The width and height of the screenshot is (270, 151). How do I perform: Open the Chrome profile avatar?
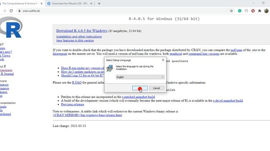coord(266,11)
